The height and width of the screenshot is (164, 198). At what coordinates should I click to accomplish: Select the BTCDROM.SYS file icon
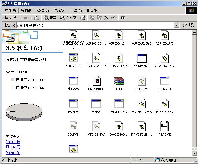[x=96, y=58]
